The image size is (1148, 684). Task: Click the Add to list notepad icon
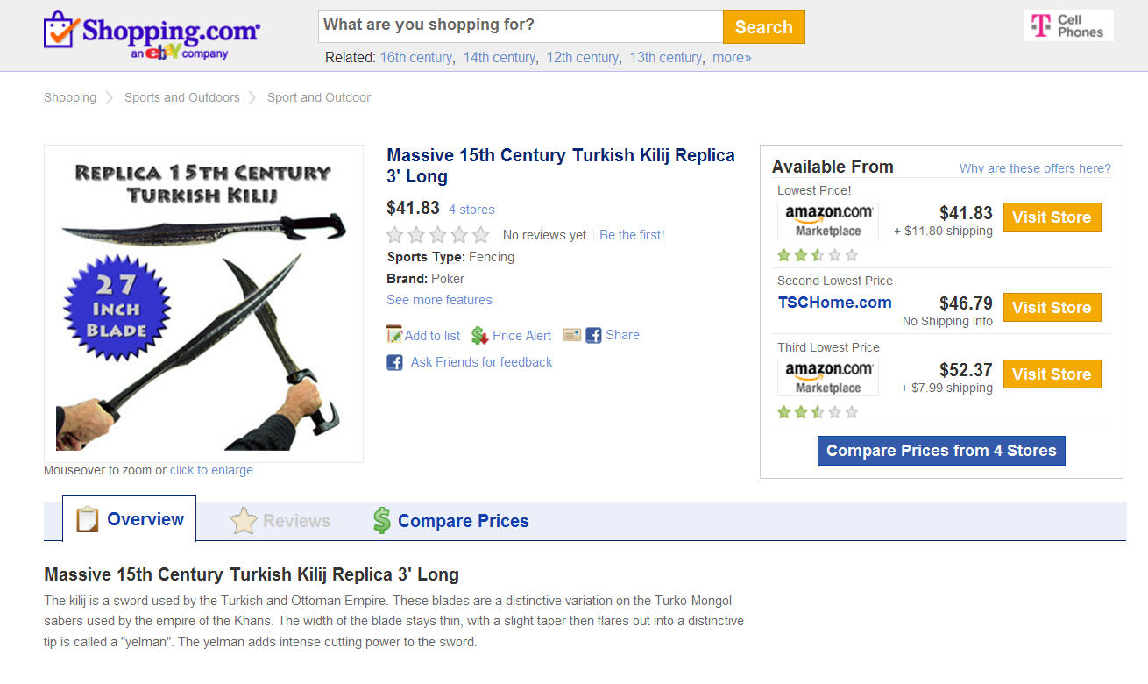pyautogui.click(x=394, y=335)
